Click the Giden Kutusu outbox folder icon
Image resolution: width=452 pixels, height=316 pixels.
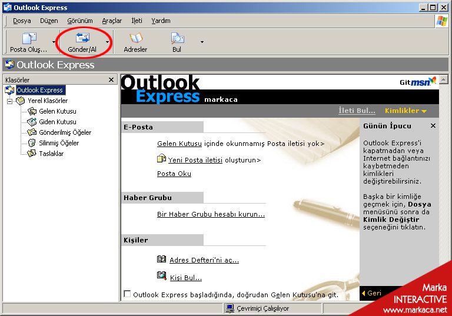point(32,122)
